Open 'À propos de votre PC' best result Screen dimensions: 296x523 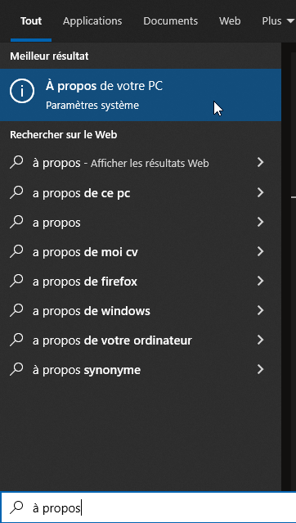141,95
